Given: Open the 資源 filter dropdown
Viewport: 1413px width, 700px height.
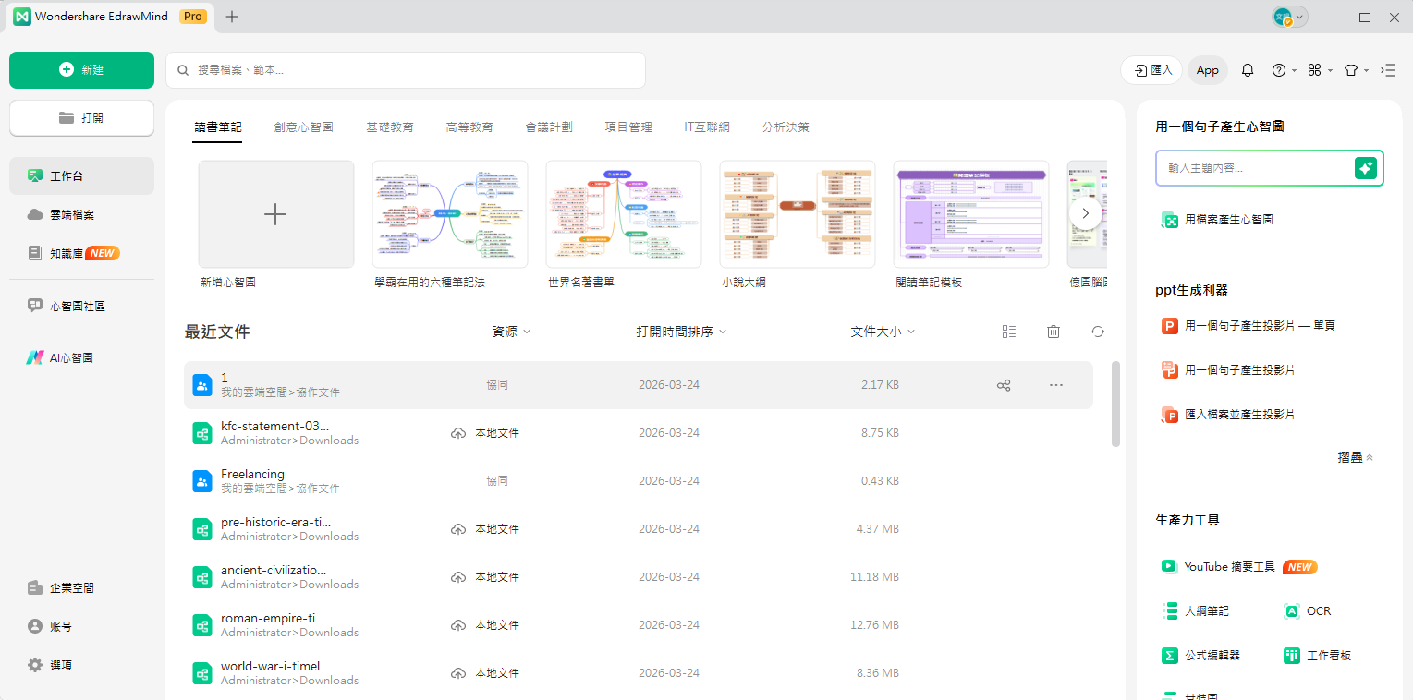Looking at the screenshot, I should 511,331.
